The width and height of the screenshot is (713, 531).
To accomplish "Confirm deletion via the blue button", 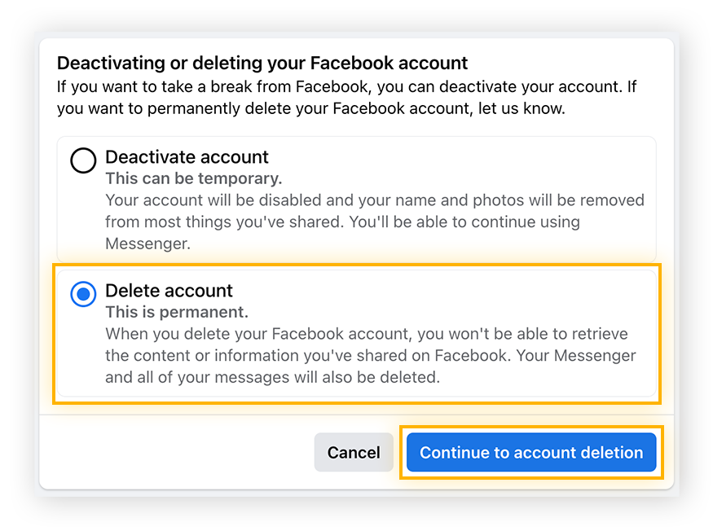I will tap(531, 452).
